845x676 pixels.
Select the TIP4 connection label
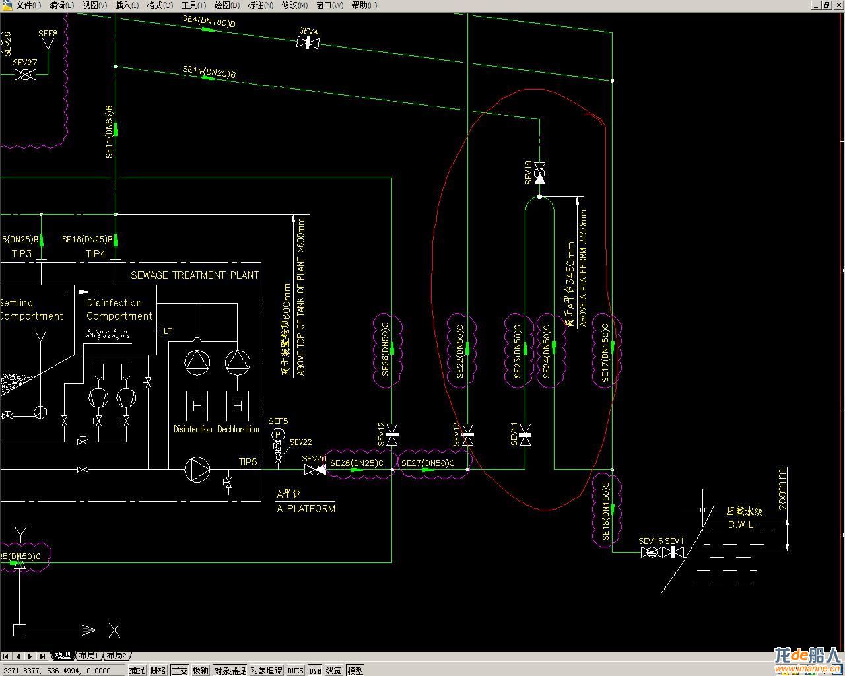(96, 253)
